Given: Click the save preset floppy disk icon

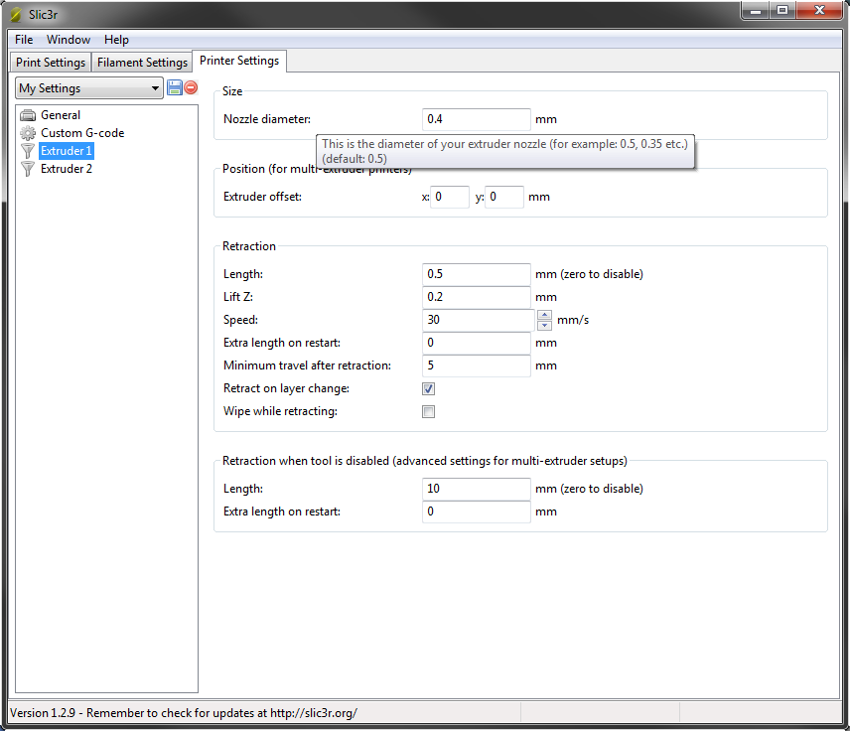Looking at the screenshot, I should [175, 87].
